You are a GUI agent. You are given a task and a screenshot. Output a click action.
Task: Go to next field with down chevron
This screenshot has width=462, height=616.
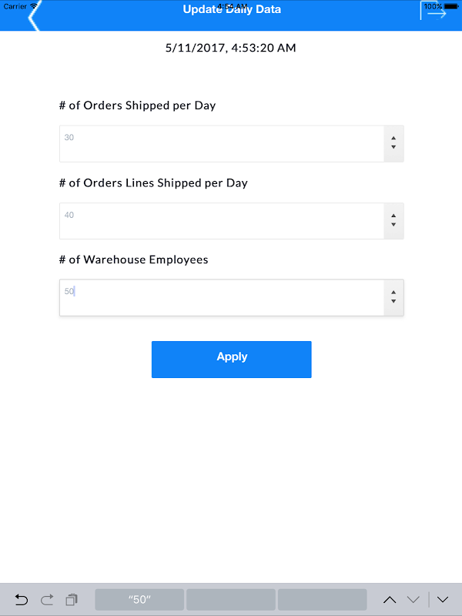413,599
